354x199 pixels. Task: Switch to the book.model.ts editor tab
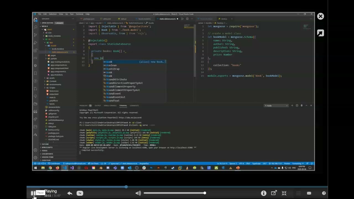point(144,19)
